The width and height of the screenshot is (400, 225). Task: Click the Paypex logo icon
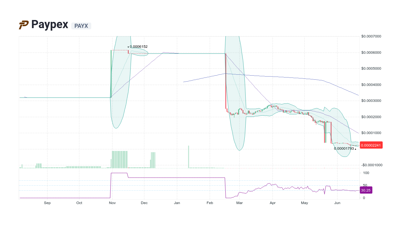(23, 25)
